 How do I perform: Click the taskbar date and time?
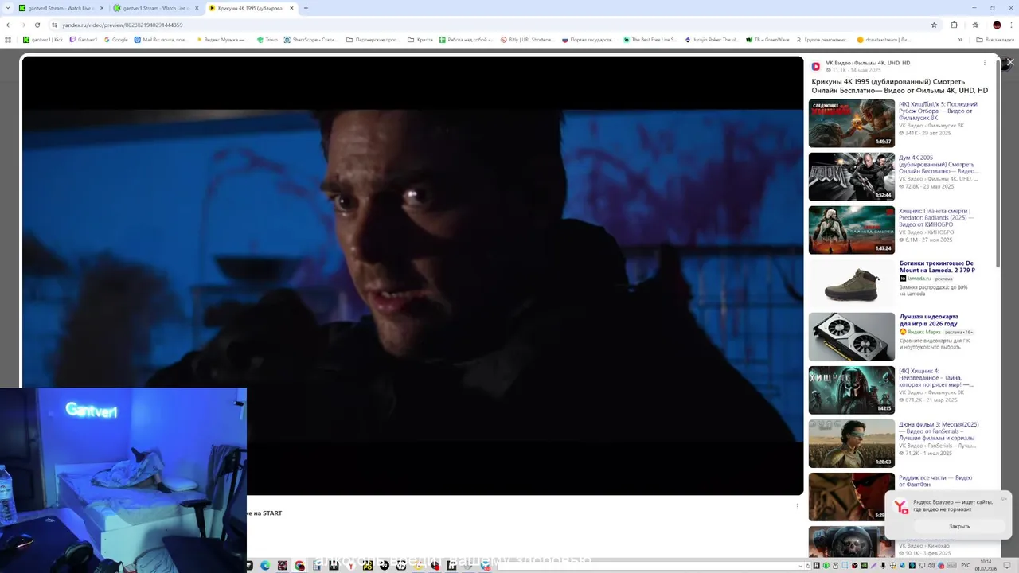(986, 565)
